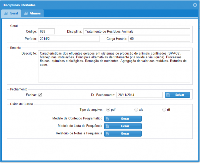The image size is (200, 163).
Task: Click into the Código field
Action: [46, 31]
